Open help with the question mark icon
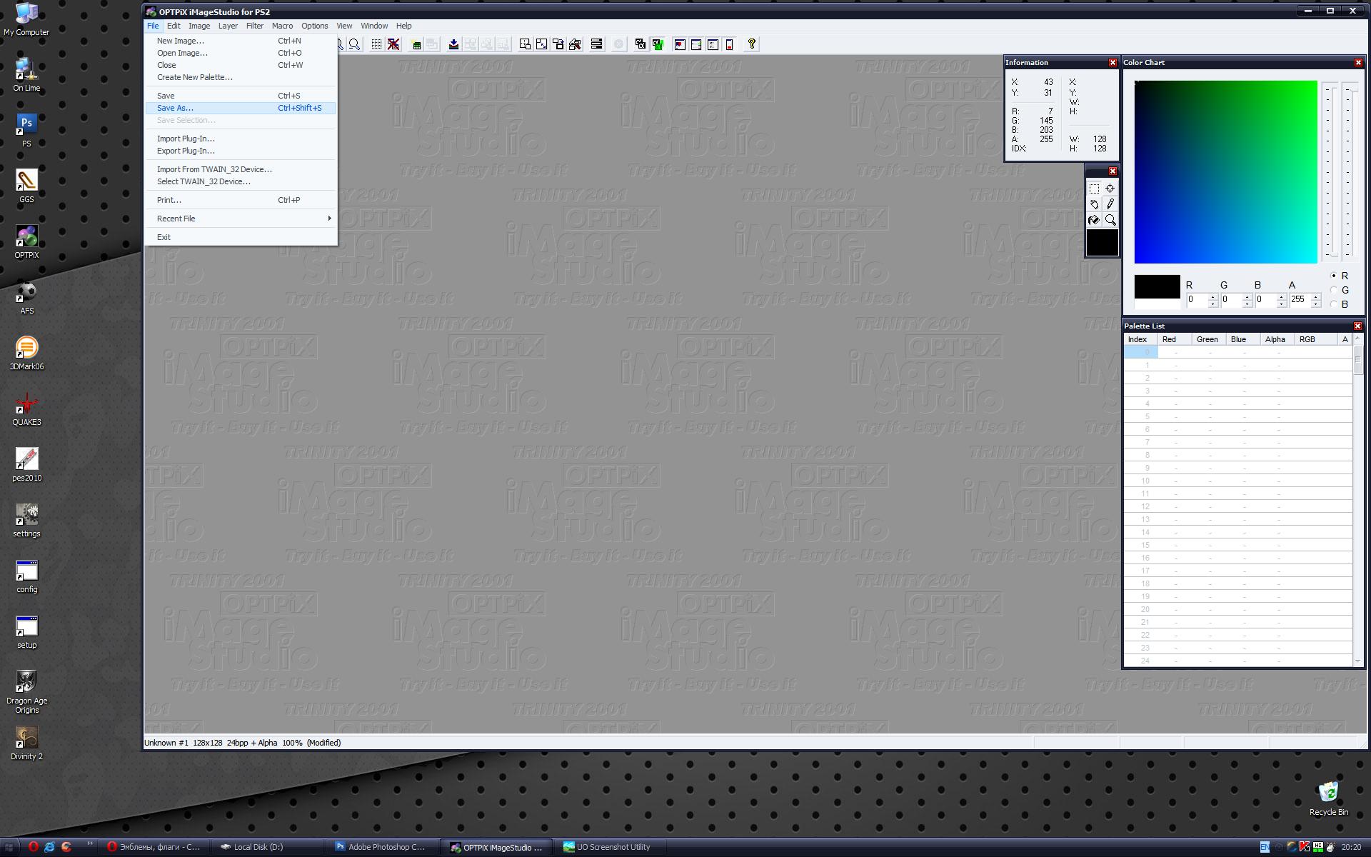Viewport: 1371px width, 857px height. tap(752, 44)
